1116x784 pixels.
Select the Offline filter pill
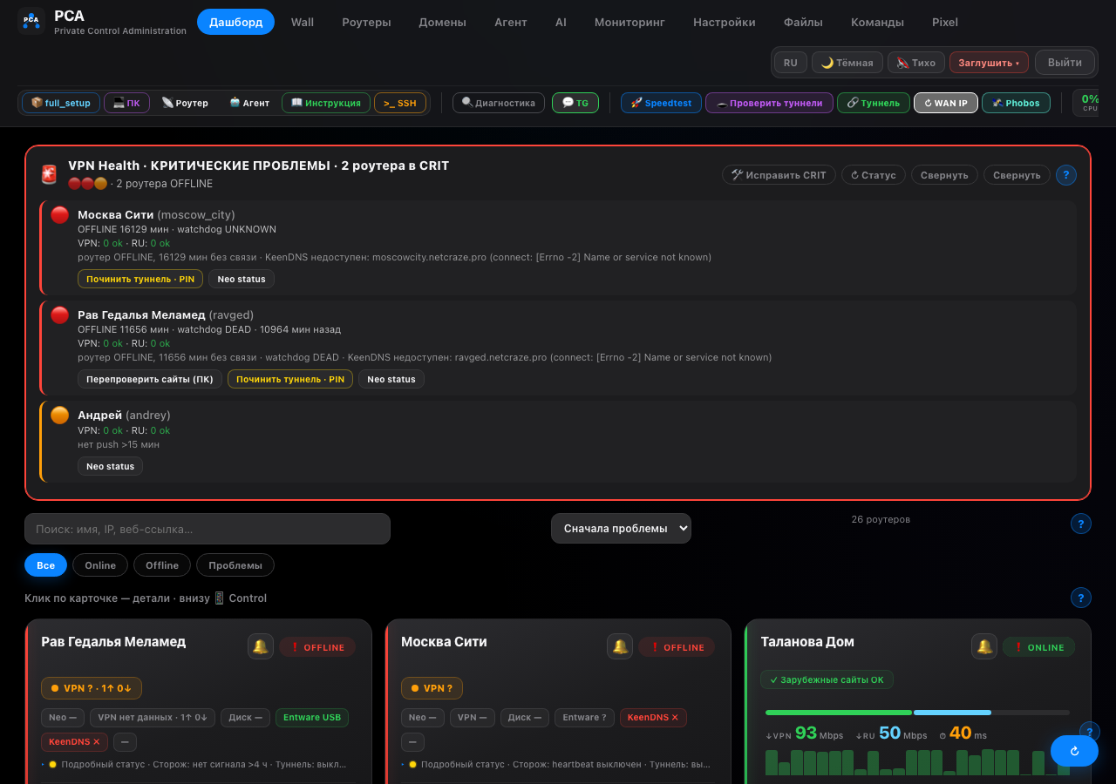(x=162, y=565)
